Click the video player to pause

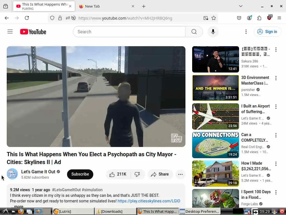pyautogui.click(x=96, y=96)
